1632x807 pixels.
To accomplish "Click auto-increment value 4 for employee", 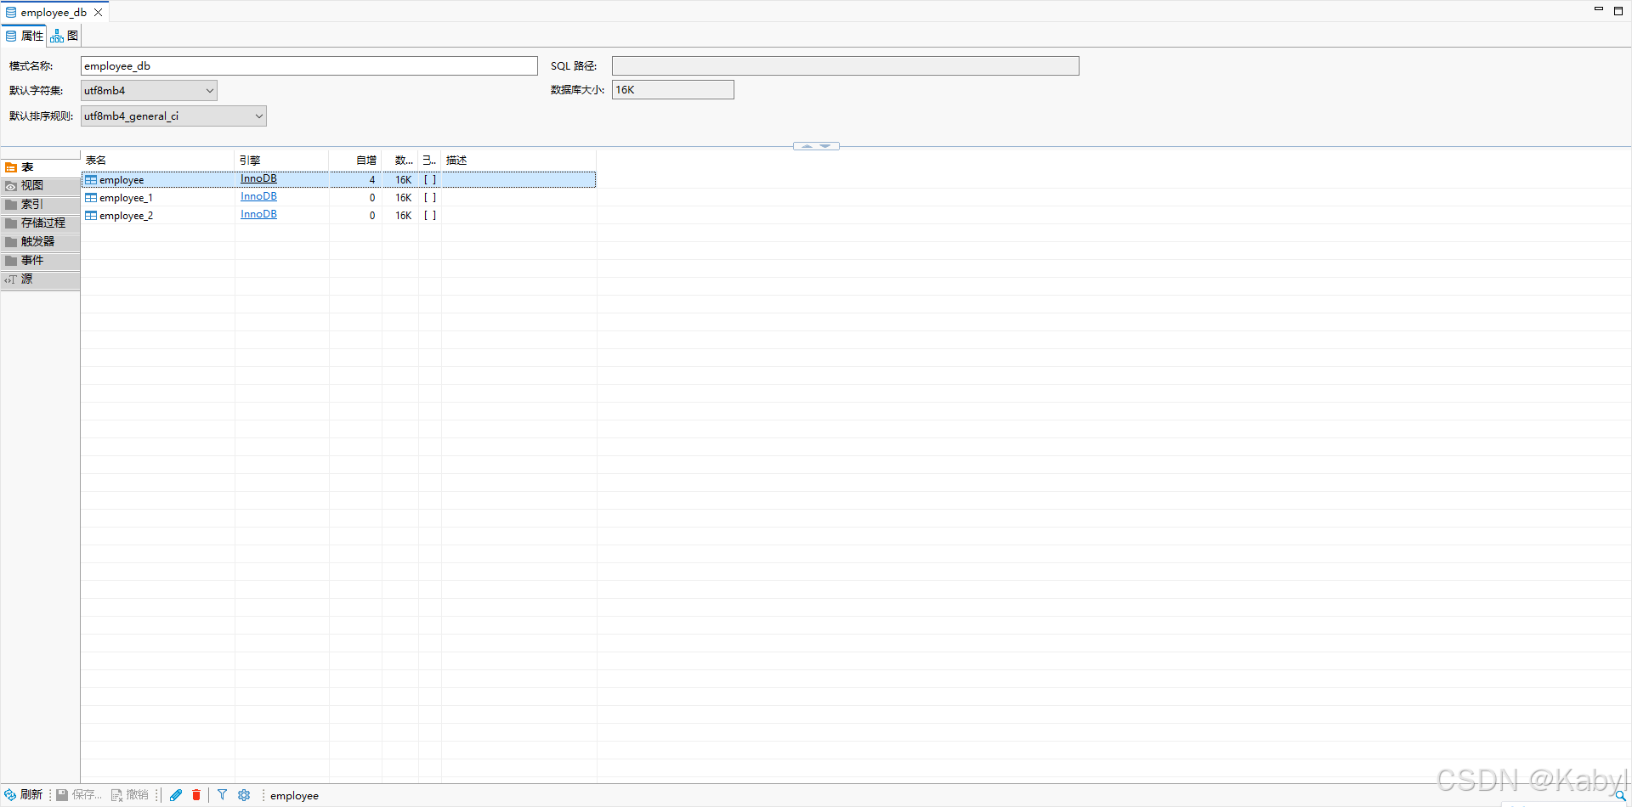I will 371,180.
